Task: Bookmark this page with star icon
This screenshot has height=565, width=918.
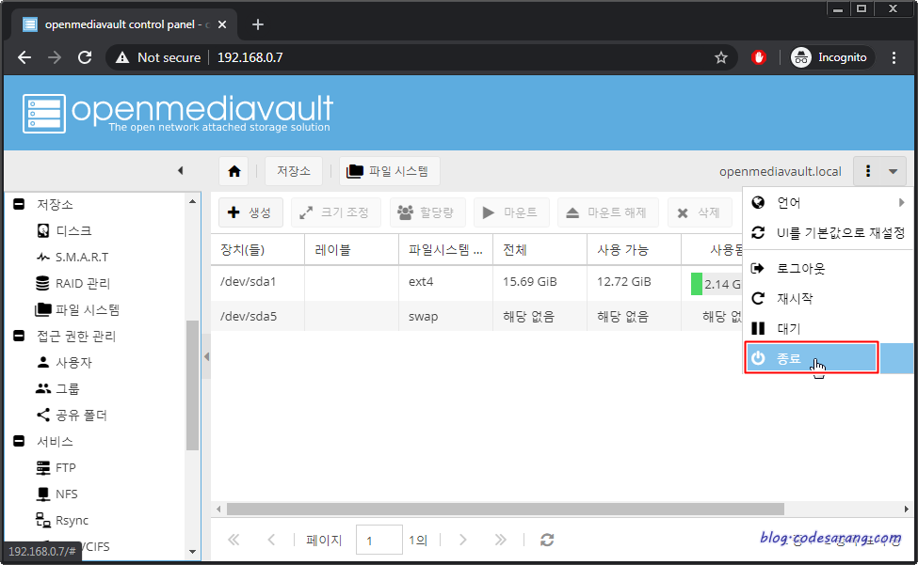Action: (x=720, y=57)
